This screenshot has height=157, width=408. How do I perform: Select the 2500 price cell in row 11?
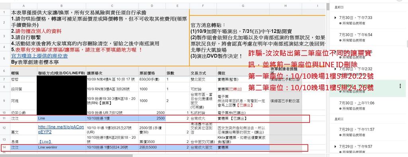pos(152,119)
